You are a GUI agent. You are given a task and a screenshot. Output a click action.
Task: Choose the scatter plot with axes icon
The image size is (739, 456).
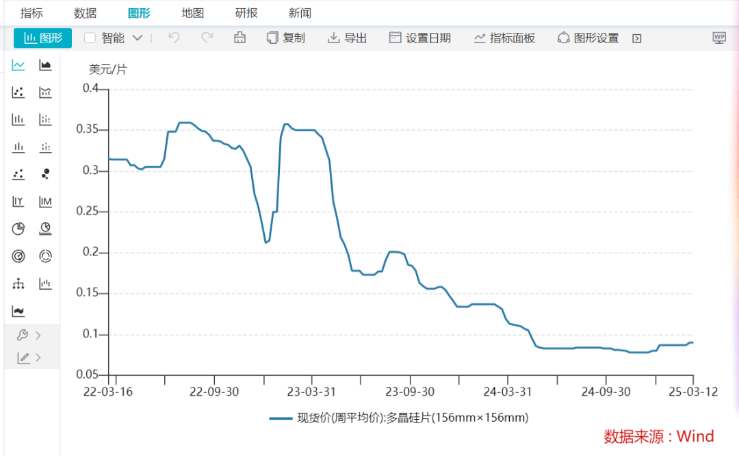[18, 92]
